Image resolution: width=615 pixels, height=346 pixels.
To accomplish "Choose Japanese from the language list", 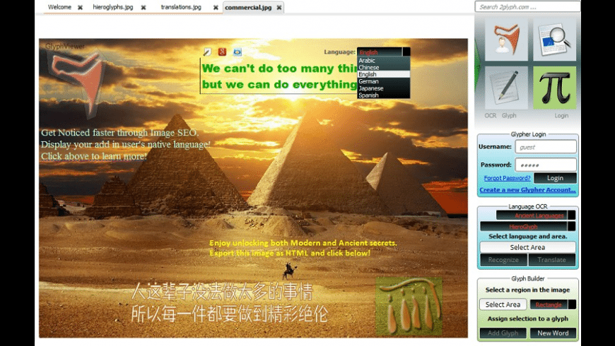I will pyautogui.click(x=383, y=88).
